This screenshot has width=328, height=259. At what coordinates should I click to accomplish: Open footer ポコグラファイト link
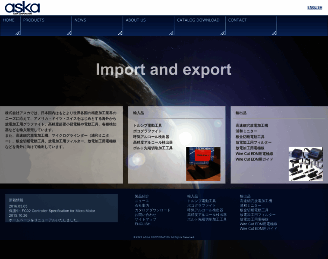pos(201,205)
